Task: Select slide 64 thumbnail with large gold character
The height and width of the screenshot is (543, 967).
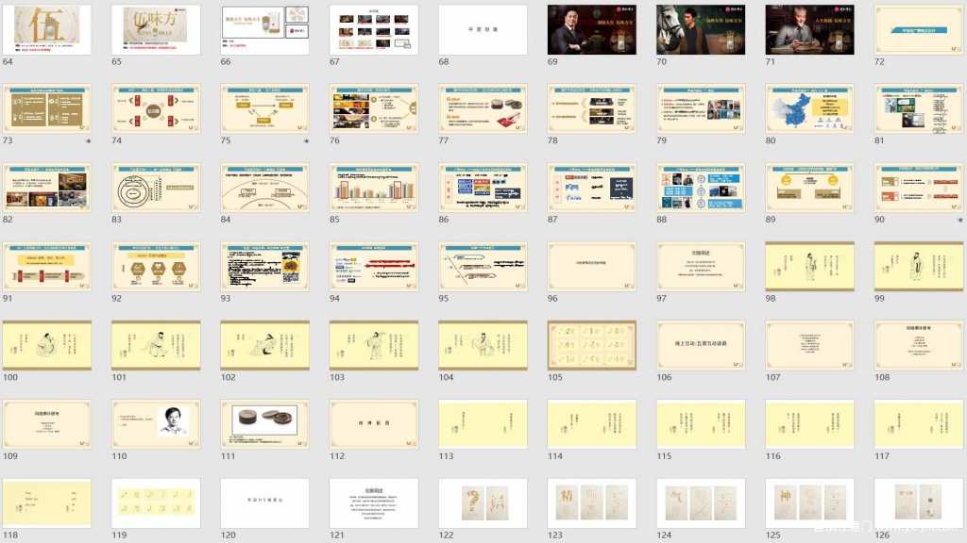Action: tap(47, 30)
